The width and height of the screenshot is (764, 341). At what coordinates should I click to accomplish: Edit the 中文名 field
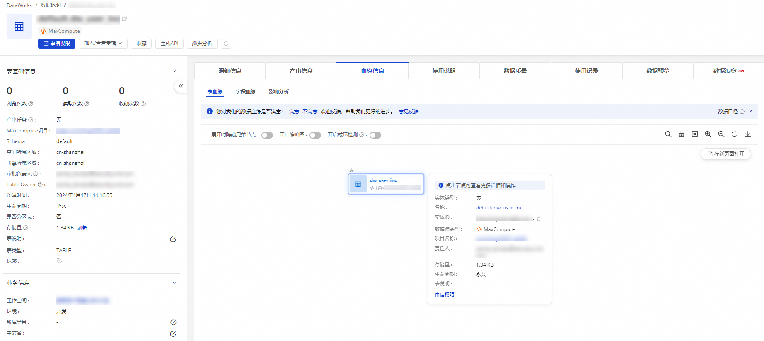(x=173, y=334)
